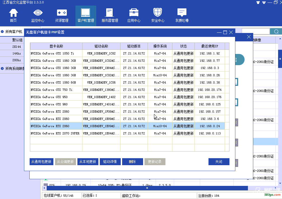Click 从通用包更新 button
The height and width of the screenshot is (199, 282).
(41, 162)
